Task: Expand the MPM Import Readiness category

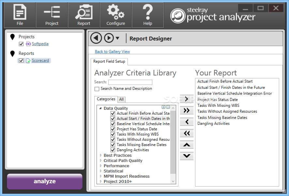Action: [x=101, y=176]
